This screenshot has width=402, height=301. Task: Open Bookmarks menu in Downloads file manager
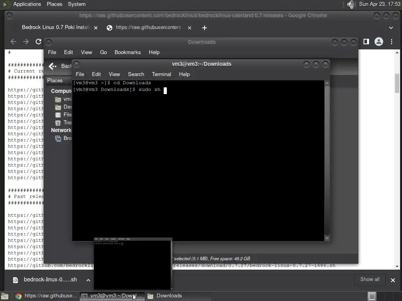(128, 52)
